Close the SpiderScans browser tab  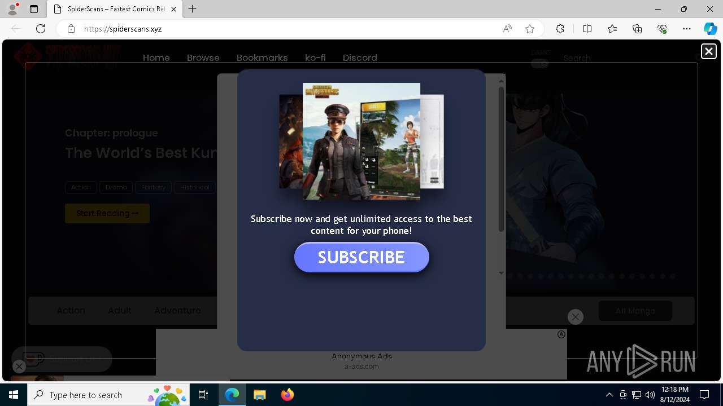click(173, 9)
